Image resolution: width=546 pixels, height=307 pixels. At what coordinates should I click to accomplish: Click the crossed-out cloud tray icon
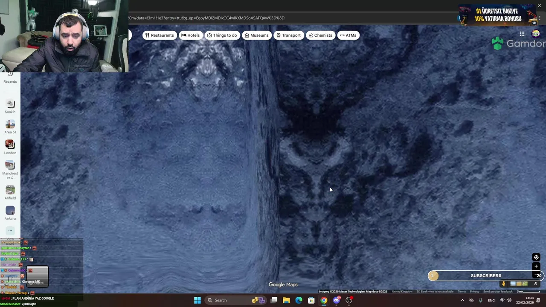pyautogui.click(x=471, y=300)
